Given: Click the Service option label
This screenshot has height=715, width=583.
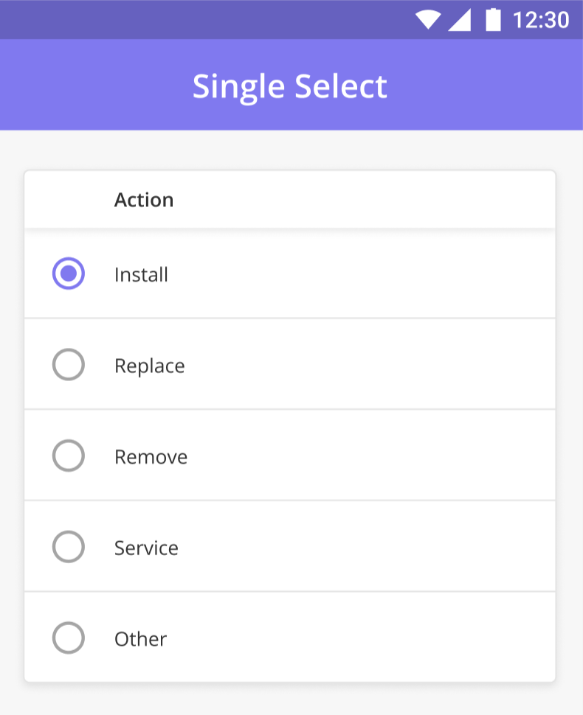Looking at the screenshot, I should (146, 548).
